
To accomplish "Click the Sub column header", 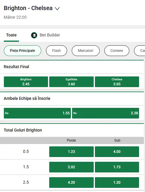I will click(117, 140).
